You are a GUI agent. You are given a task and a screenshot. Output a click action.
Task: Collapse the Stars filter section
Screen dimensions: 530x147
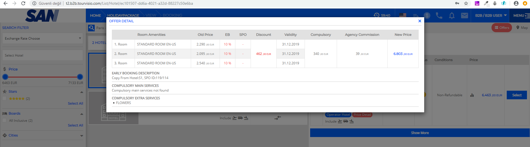tap(81, 92)
